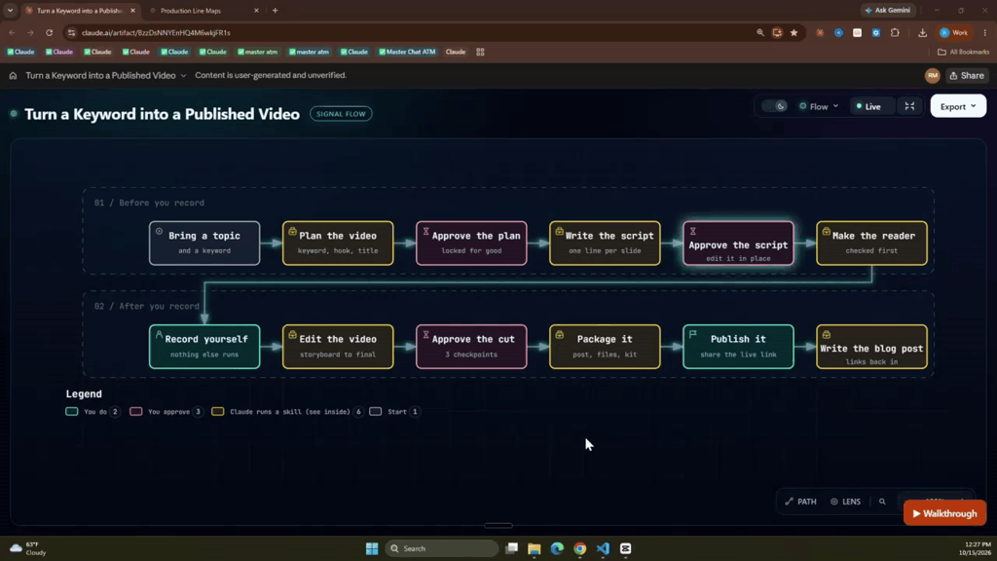The height and width of the screenshot is (561, 997).
Task: Start the Walkthrough
Action: pyautogui.click(x=944, y=513)
